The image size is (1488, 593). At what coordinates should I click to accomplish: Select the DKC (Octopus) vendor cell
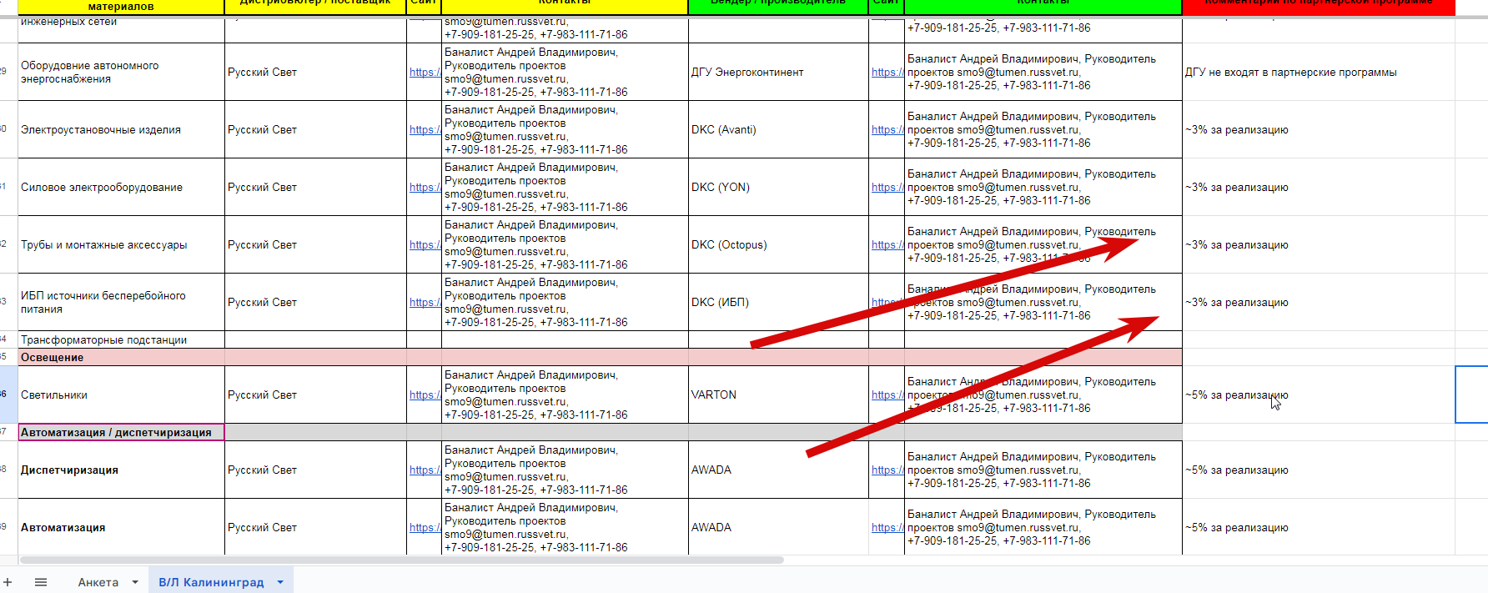(778, 244)
